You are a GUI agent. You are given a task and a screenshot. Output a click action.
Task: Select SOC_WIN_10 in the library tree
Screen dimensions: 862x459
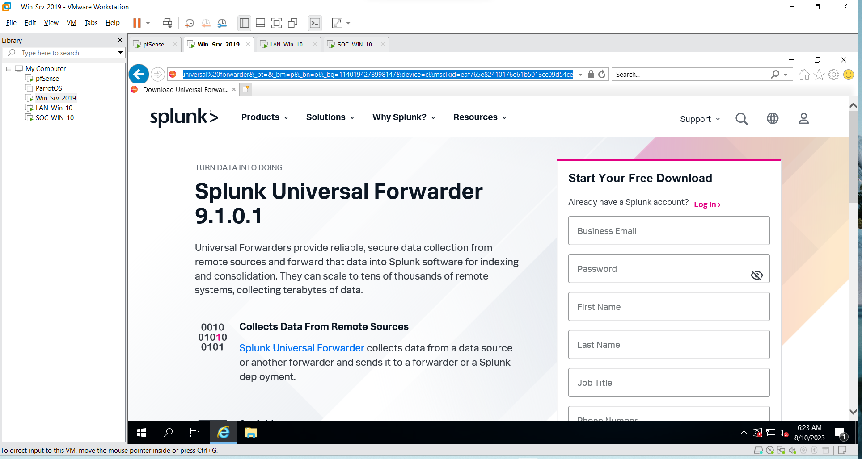[x=55, y=118]
